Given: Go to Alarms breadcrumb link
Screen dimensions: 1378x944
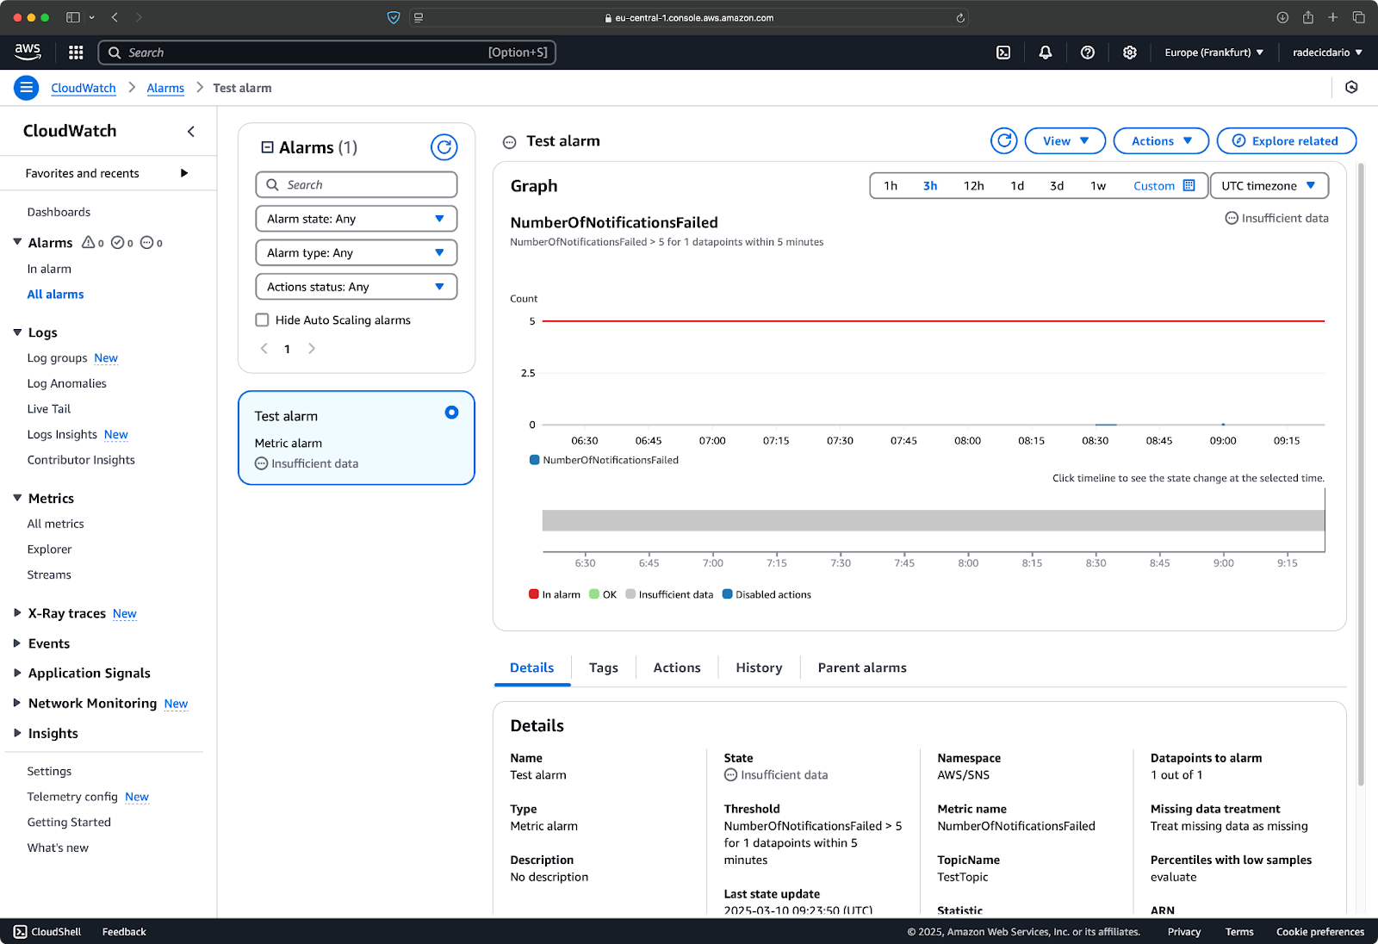Looking at the screenshot, I should pyautogui.click(x=165, y=88).
